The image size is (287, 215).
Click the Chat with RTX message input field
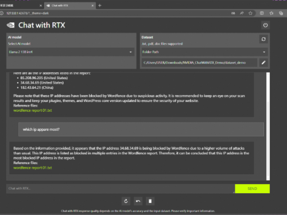121,189
